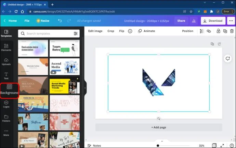Open the Position options
Viewport: 236px width, 148px height.
click(187, 31)
